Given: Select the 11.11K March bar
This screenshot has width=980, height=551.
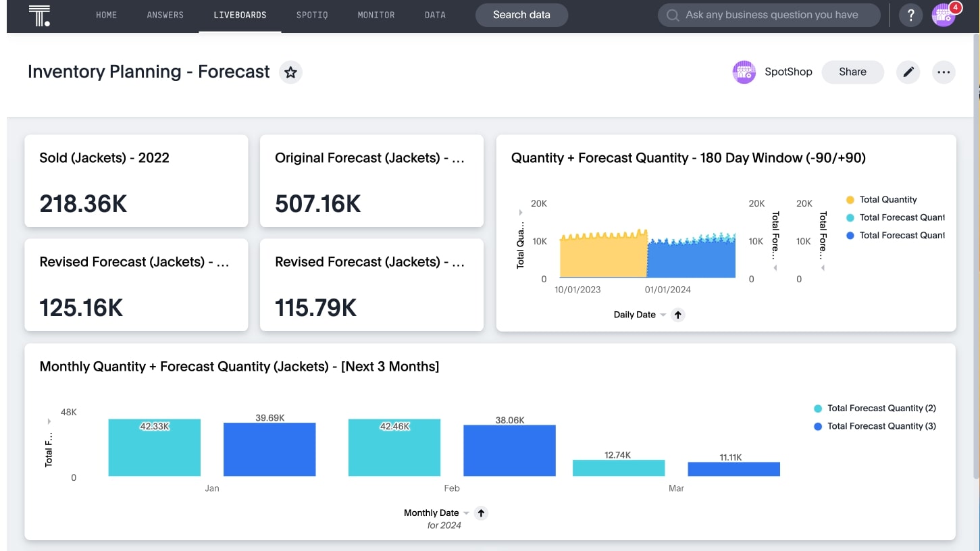Looking at the screenshot, I should pyautogui.click(x=733, y=469).
